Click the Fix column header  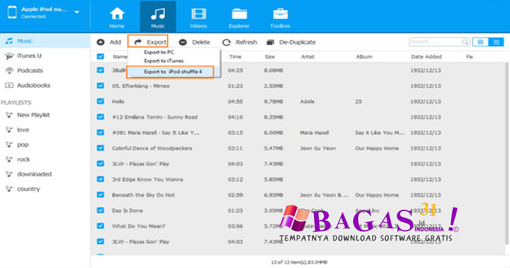click(x=469, y=57)
